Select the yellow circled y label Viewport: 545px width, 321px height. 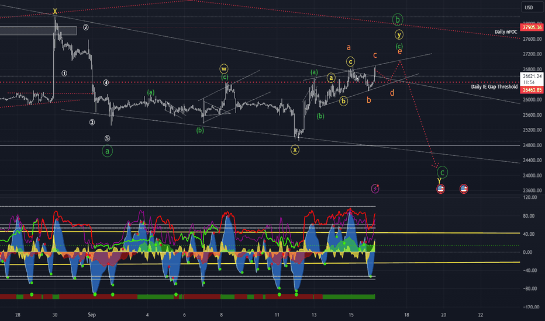[x=399, y=34]
